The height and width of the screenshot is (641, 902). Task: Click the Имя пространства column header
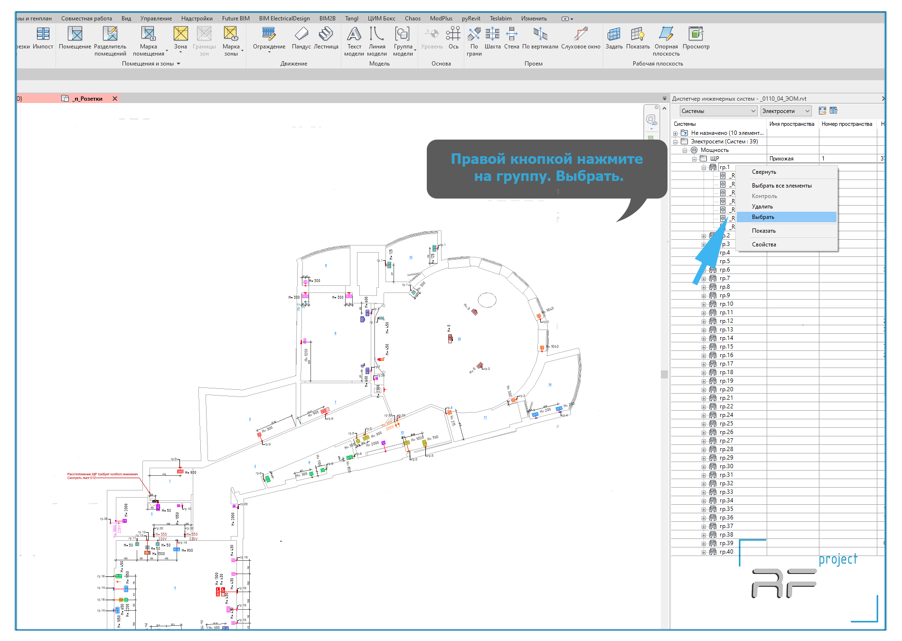pos(792,124)
